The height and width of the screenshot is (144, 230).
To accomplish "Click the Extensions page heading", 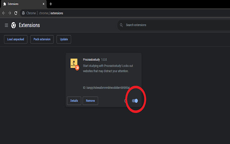I will pyautogui.click(x=29, y=25).
